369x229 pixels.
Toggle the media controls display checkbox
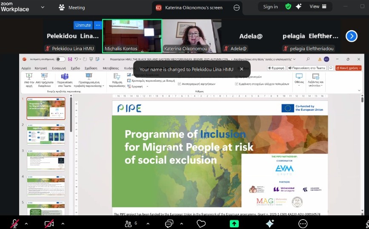coord(237,84)
